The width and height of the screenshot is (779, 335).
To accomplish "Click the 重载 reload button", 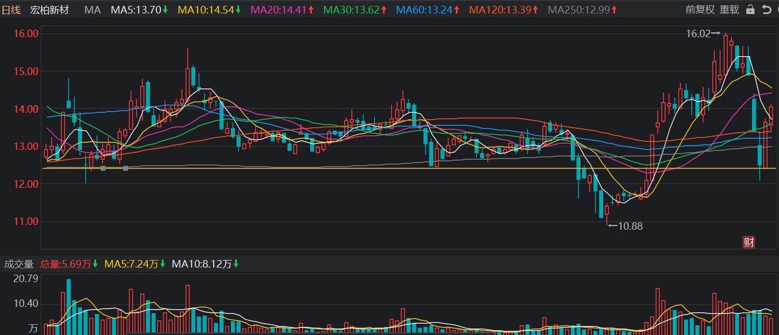I will 729,10.
